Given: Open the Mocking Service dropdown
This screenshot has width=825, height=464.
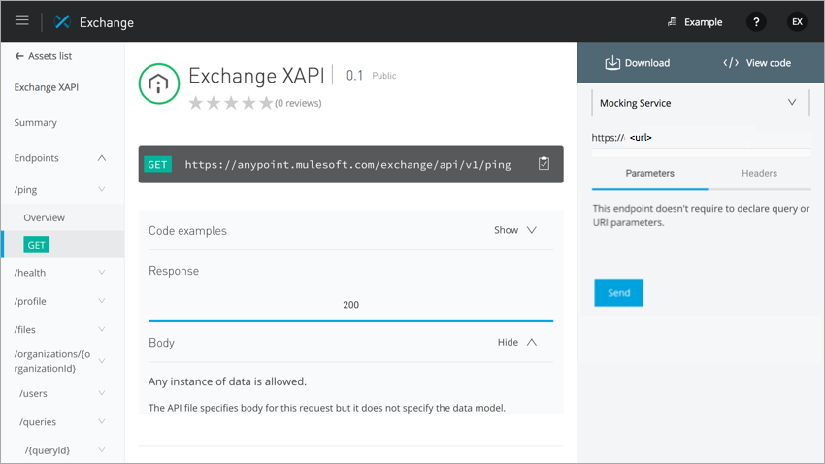Looking at the screenshot, I should (701, 103).
